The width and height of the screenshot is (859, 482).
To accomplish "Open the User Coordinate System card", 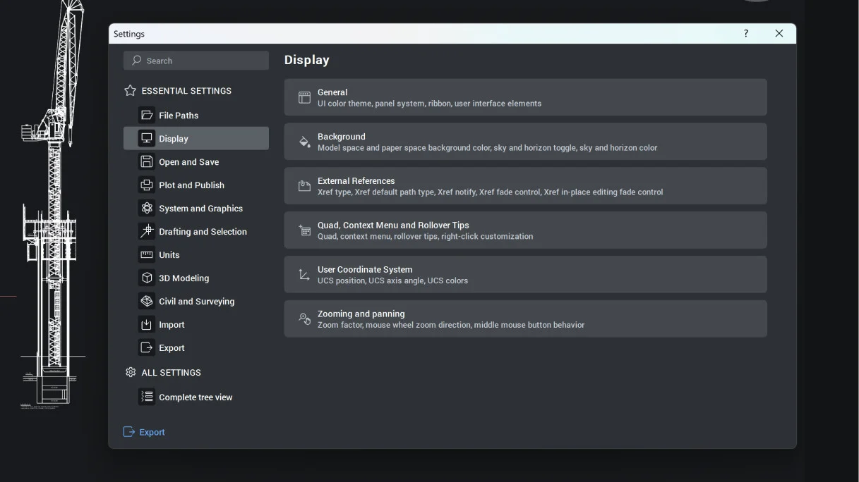I will (x=525, y=275).
